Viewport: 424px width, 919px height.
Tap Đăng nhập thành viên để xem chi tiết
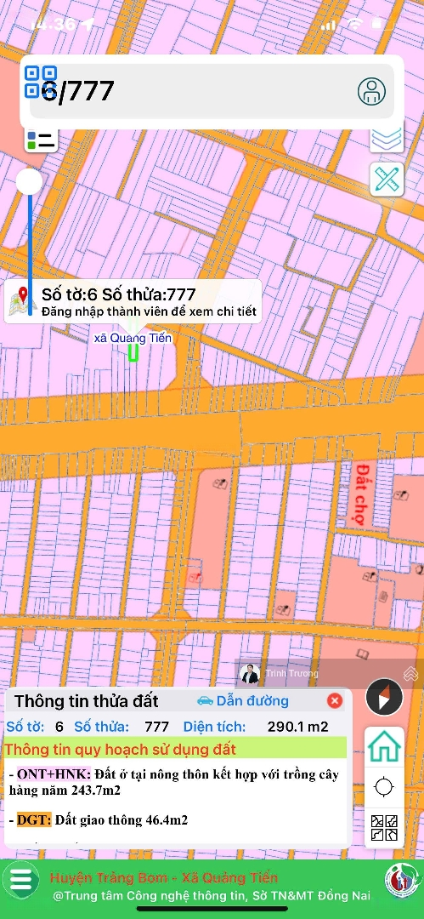[x=150, y=312]
